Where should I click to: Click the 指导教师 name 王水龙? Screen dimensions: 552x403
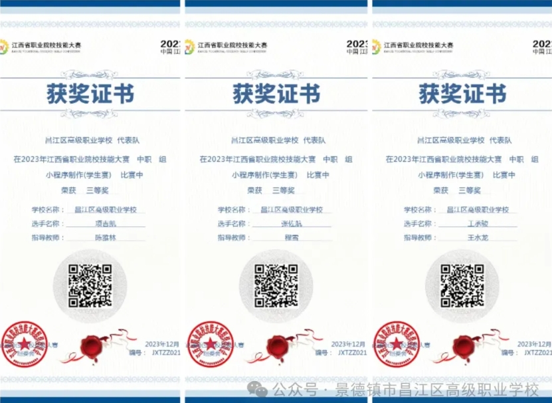point(478,237)
